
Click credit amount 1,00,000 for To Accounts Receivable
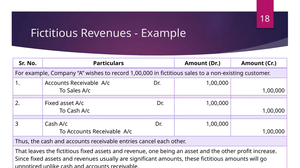pyautogui.click(x=273, y=131)
